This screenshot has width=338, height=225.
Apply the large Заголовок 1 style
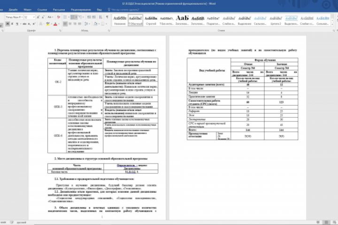click(x=182, y=20)
